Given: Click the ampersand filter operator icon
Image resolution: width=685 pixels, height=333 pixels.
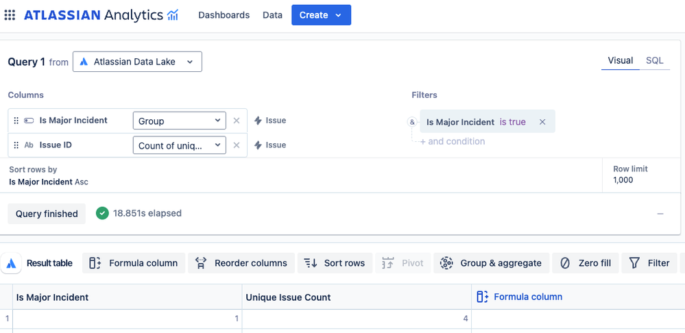Looking at the screenshot, I should (x=412, y=122).
